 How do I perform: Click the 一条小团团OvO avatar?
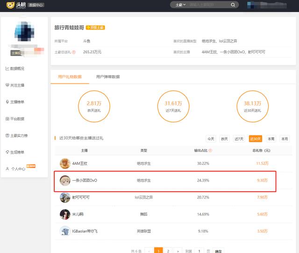pos(65,181)
